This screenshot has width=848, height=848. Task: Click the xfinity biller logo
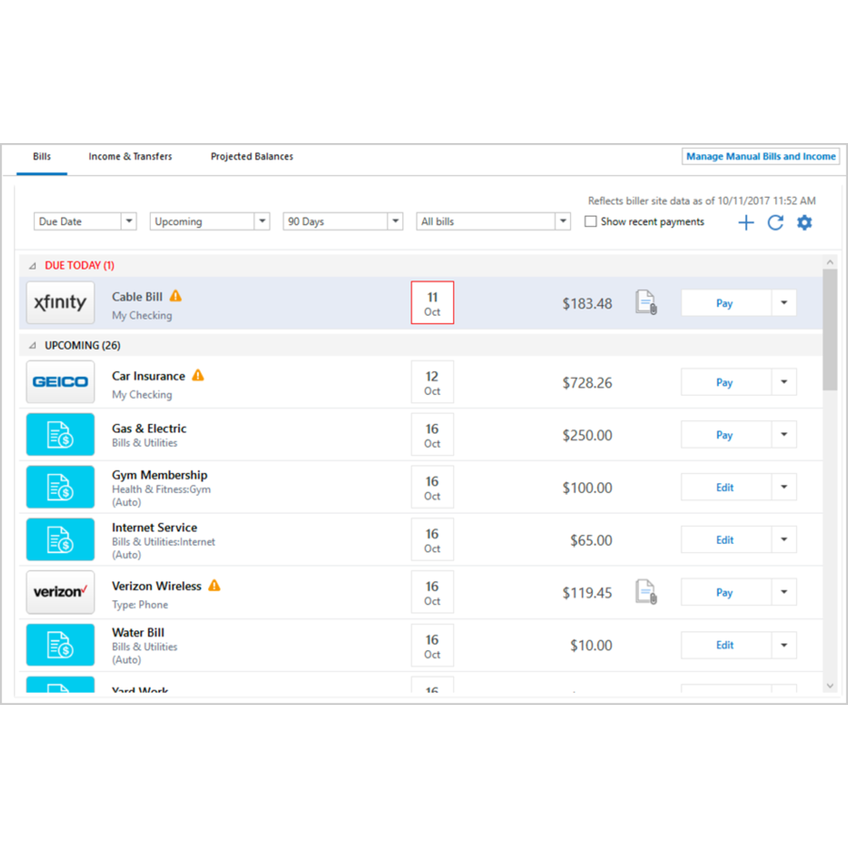(60, 302)
